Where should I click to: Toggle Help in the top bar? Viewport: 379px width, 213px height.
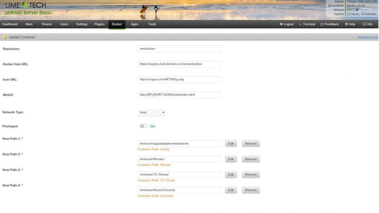pos(350,24)
